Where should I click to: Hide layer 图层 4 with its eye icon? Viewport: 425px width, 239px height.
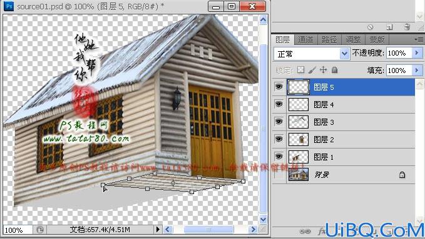(279, 104)
